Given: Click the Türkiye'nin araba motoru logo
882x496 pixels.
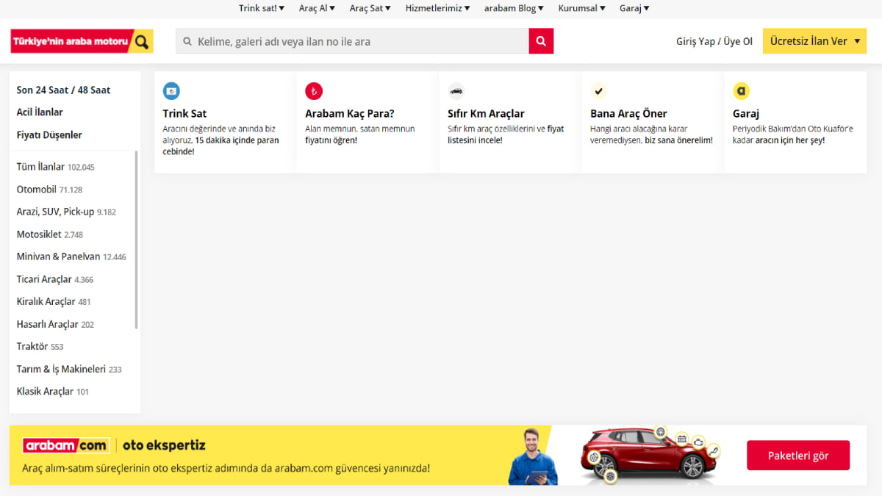Looking at the screenshot, I should 82,41.
